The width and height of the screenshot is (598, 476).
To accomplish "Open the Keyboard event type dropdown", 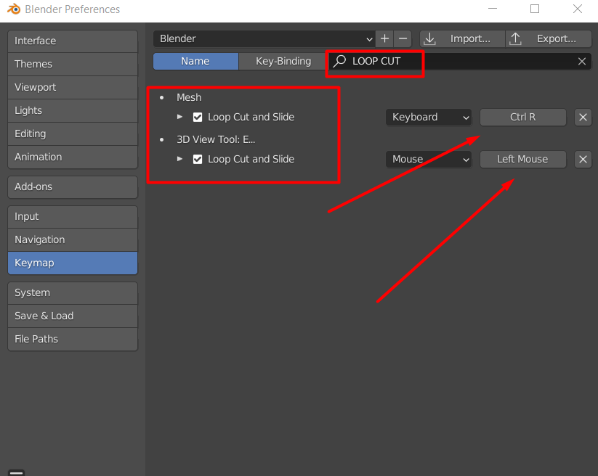I will tap(429, 118).
